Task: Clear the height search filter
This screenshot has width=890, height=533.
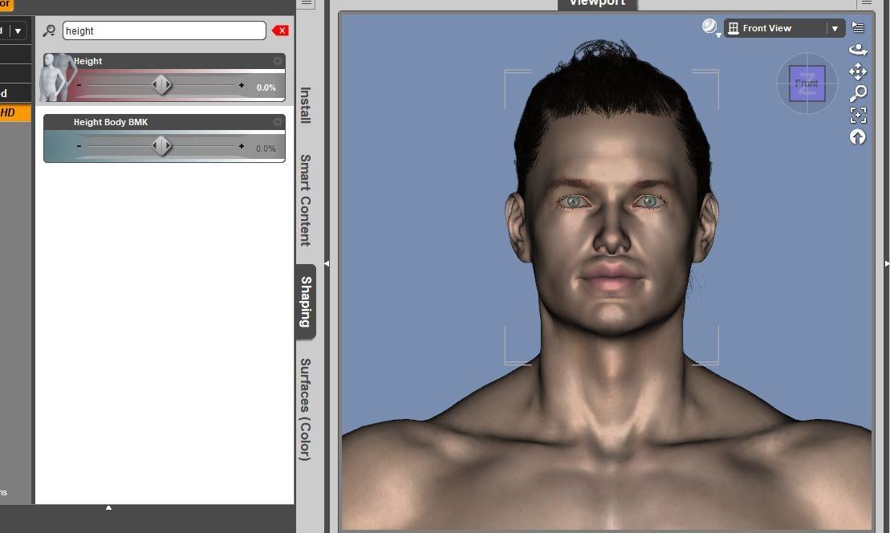Action: [x=280, y=31]
